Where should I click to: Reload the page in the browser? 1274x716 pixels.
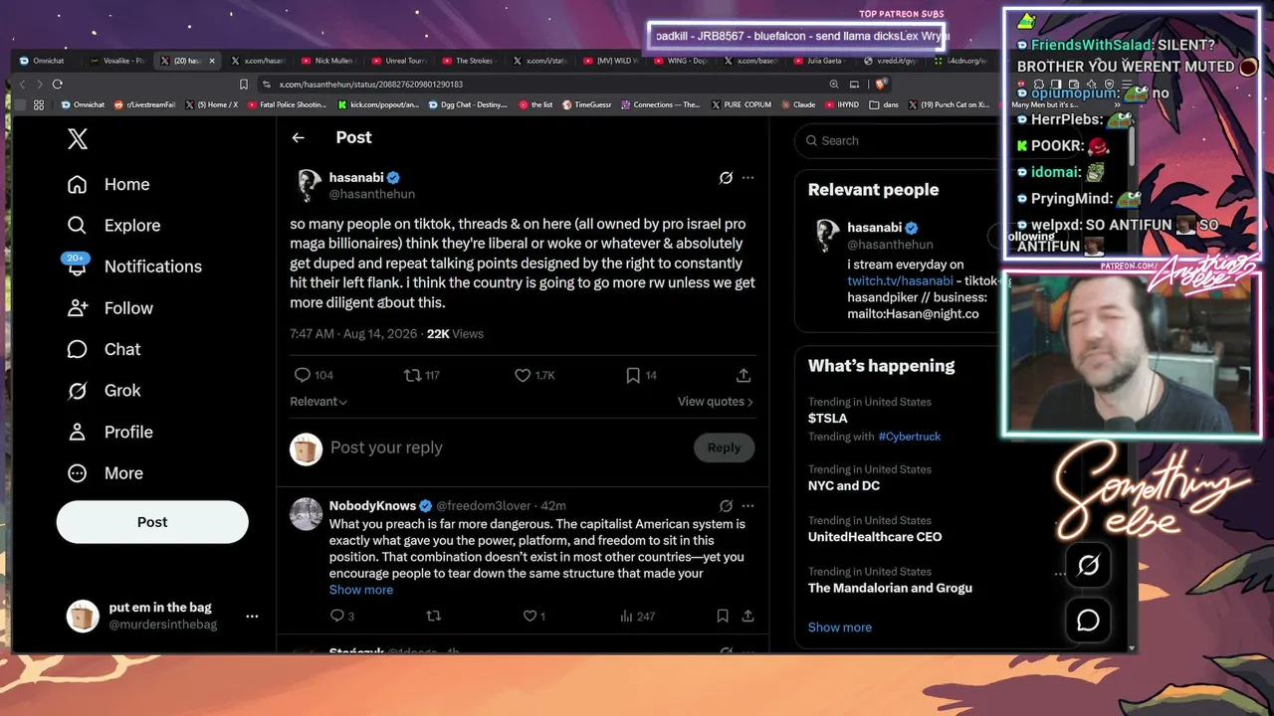pyautogui.click(x=57, y=85)
